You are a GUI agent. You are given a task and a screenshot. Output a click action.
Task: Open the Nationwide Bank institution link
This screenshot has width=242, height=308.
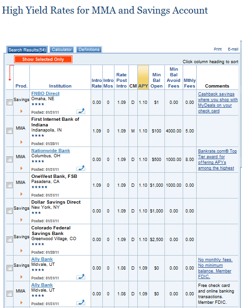(x=50, y=151)
